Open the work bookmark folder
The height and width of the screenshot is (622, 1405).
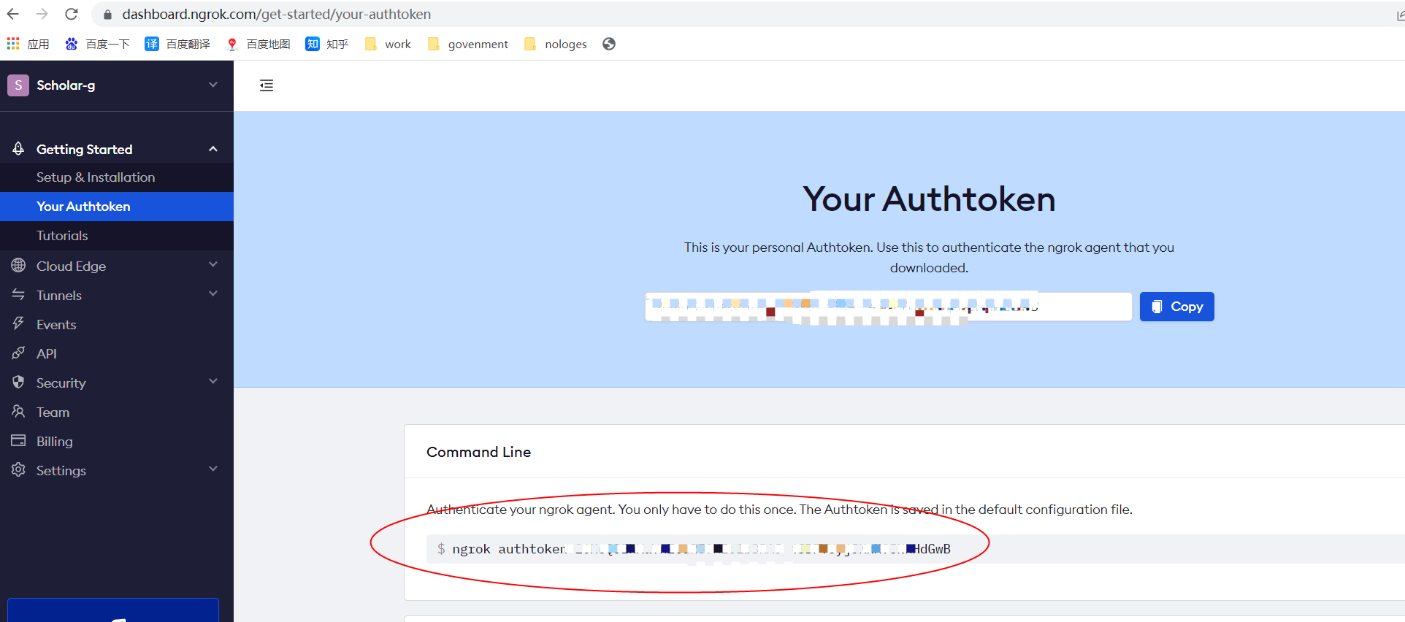(x=388, y=44)
